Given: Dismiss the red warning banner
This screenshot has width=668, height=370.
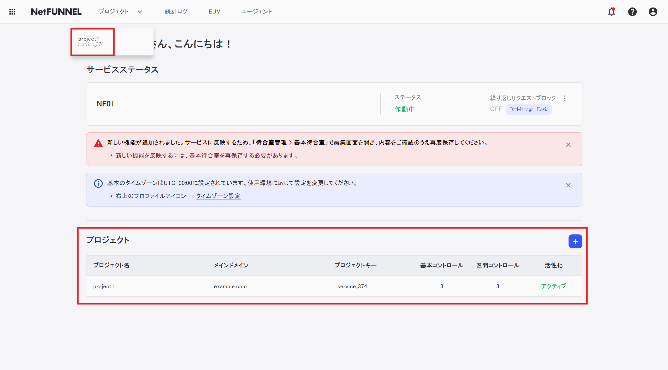Looking at the screenshot, I should (x=568, y=145).
